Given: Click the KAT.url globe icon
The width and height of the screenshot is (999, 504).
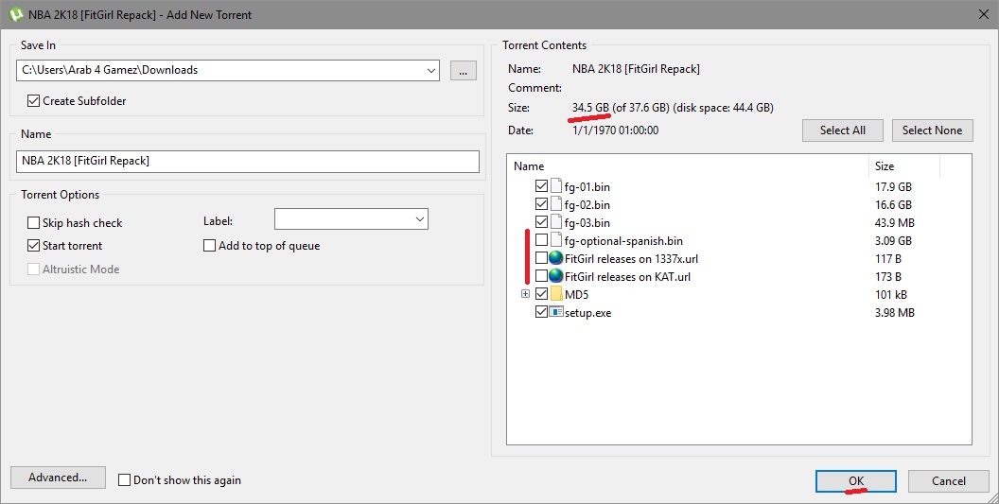Looking at the screenshot, I should (x=556, y=277).
